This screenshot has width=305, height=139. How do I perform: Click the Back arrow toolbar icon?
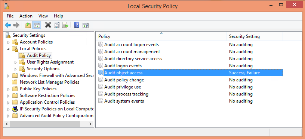pos(8,25)
